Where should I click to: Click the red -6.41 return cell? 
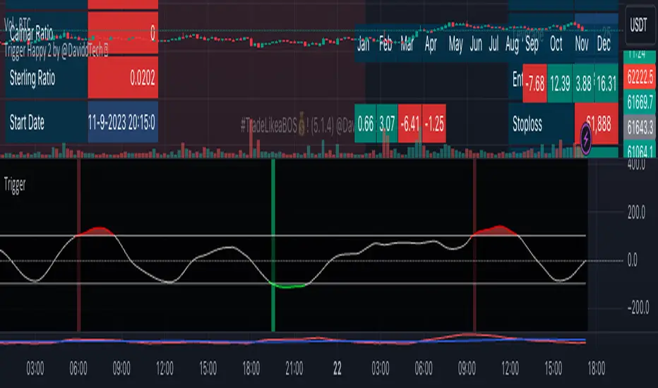[x=410, y=123]
